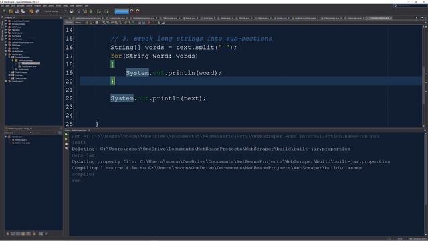Expand the WebScraper2 project node

point(6,81)
